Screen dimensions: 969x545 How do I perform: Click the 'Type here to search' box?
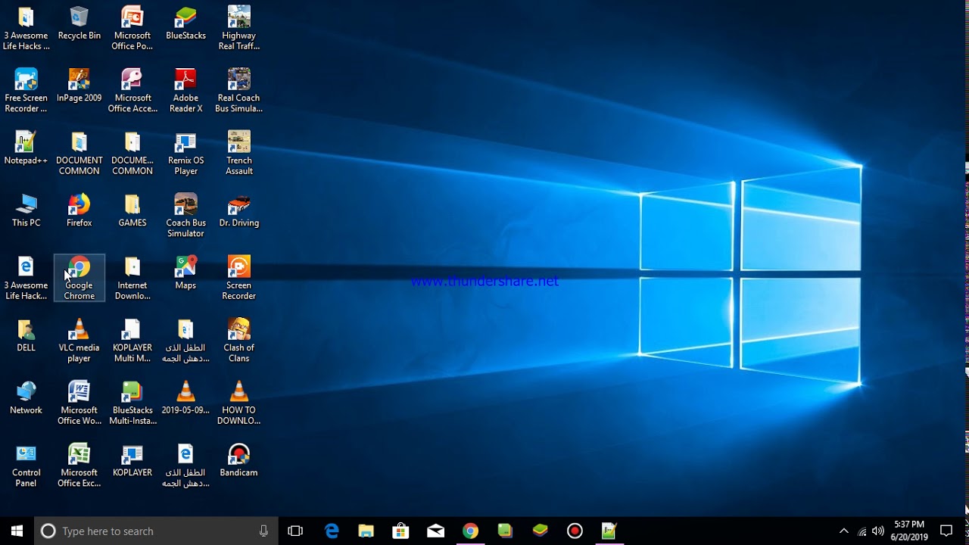156,531
